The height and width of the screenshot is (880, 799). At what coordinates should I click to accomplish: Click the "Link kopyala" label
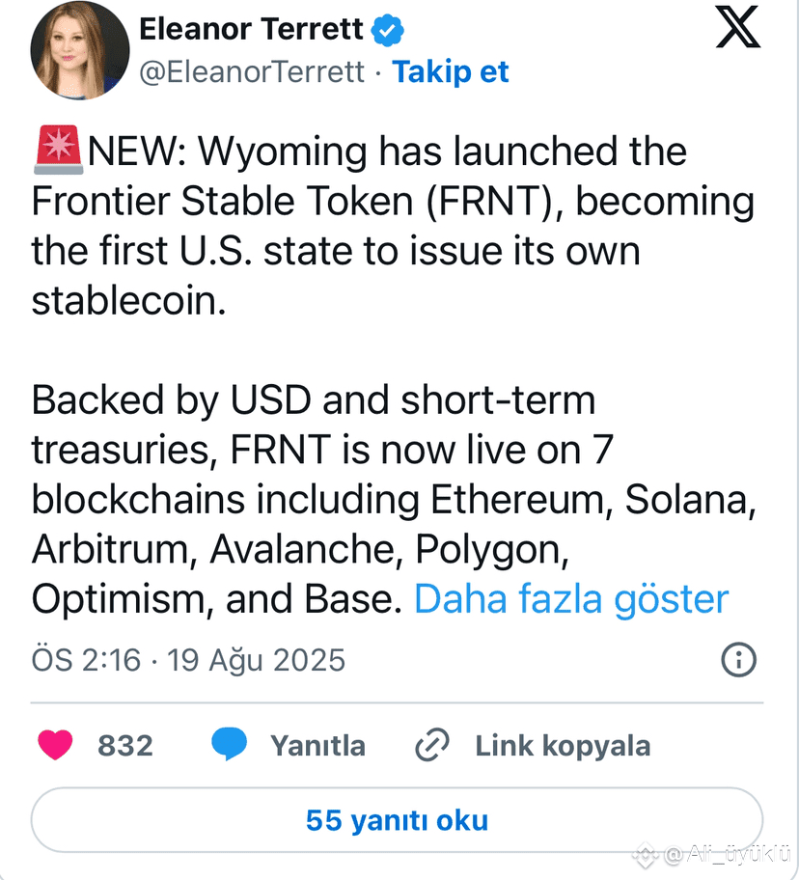563,747
